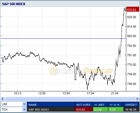Image resolution: width=140 pixels, height=113 pixels.
Task: Click the S&P 500 INDEX chart title
Action: pyautogui.click(x=13, y=4)
